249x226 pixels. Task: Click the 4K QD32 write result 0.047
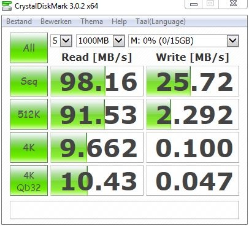pos(193,181)
